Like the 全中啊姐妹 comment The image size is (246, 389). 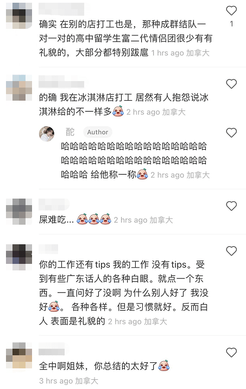coord(231,353)
